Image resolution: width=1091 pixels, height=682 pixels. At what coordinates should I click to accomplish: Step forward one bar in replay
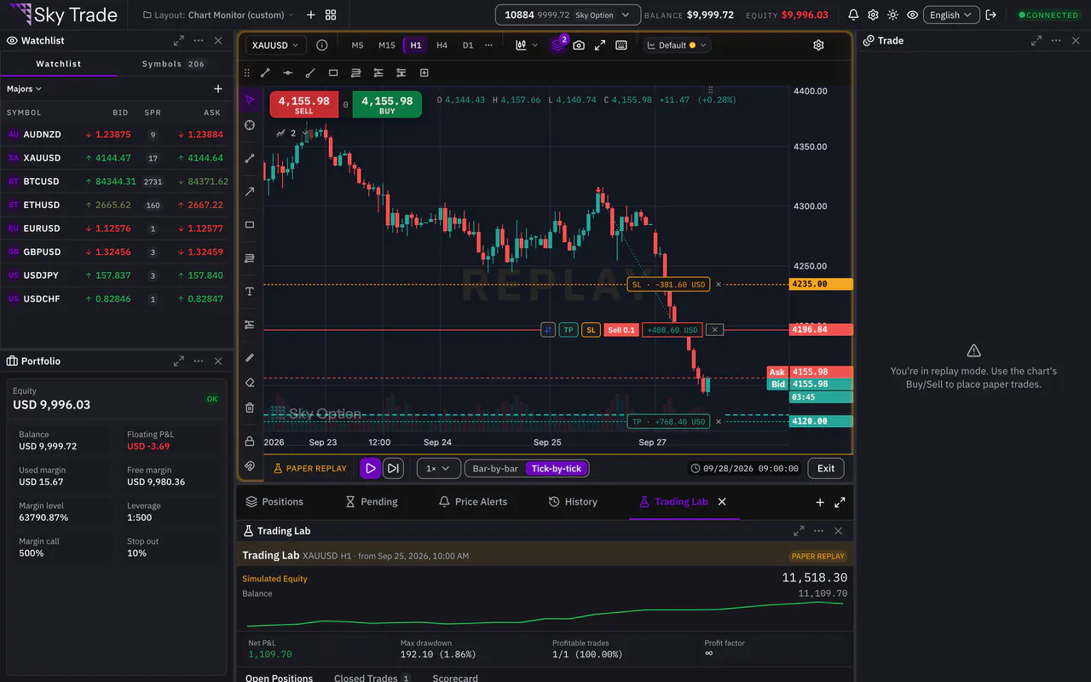[x=393, y=468]
